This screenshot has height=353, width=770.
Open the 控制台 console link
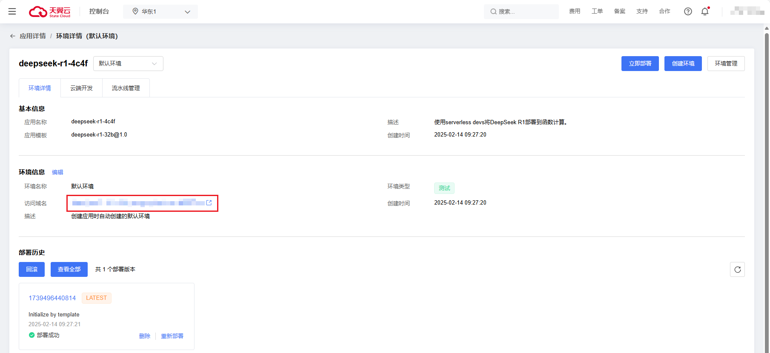tap(99, 11)
